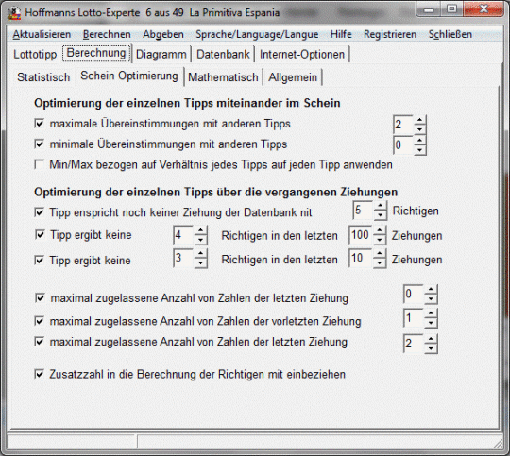510x456 pixels.
Task: Decrease the 3 Richtigen spinner value
Action: [200, 262]
